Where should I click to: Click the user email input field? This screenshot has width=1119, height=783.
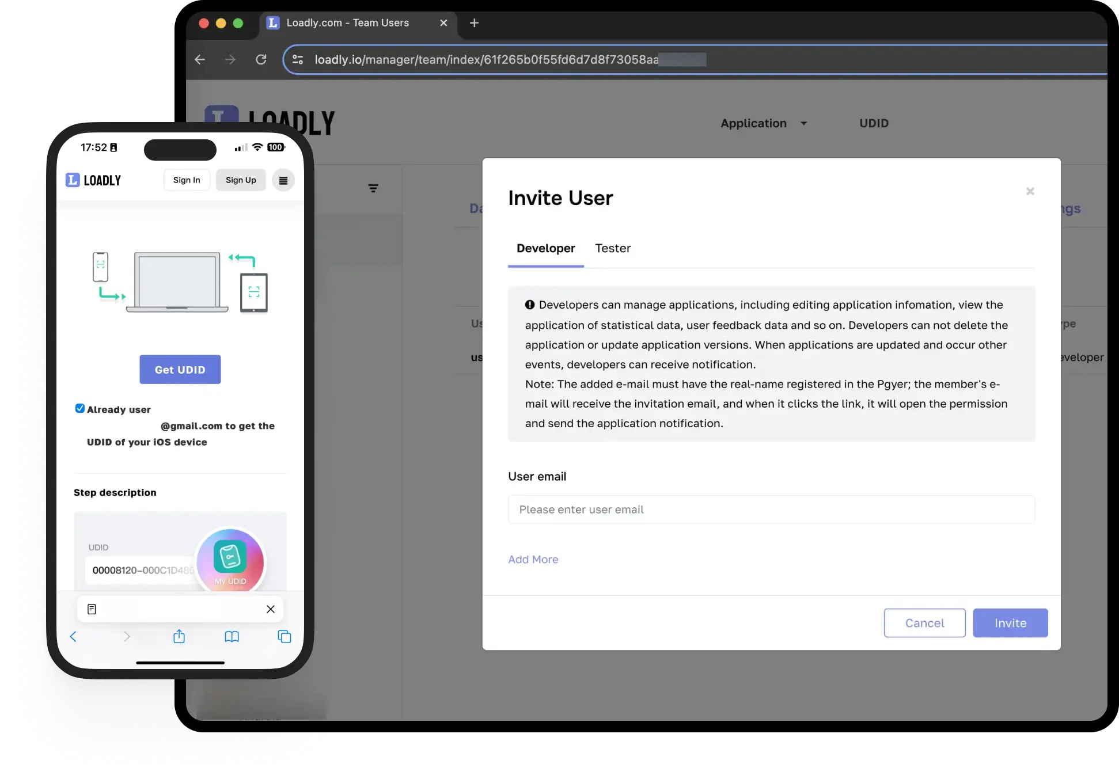pyautogui.click(x=771, y=510)
